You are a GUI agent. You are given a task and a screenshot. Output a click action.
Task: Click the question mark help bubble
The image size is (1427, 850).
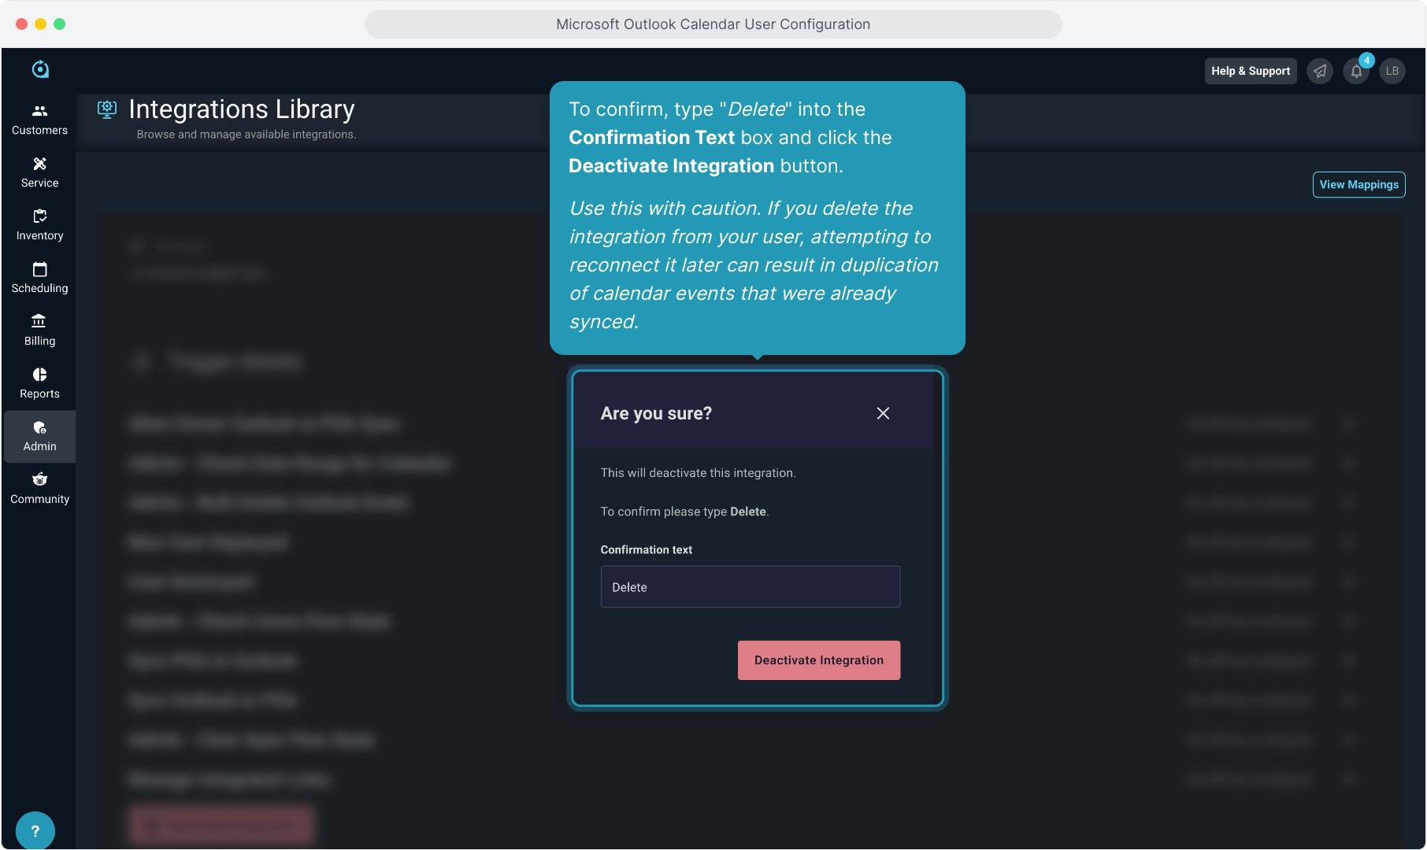pos(35,830)
